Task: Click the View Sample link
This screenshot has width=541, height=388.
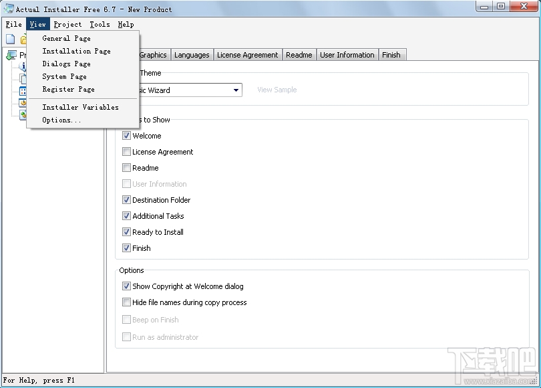Action: pyautogui.click(x=277, y=90)
